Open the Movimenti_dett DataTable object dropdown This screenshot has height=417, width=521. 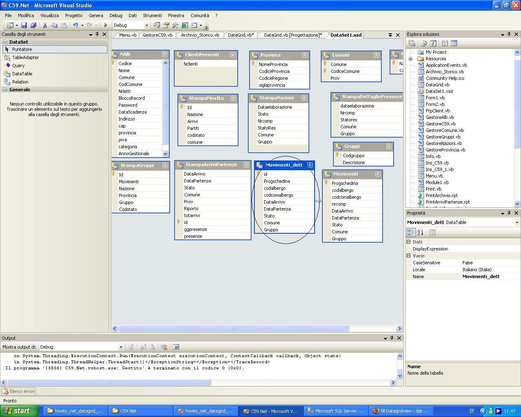[517, 222]
